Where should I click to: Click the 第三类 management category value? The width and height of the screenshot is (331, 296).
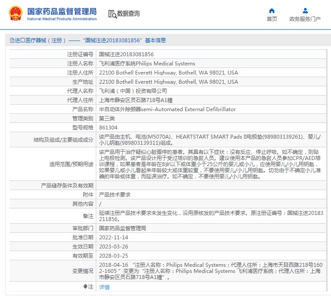click(x=107, y=119)
